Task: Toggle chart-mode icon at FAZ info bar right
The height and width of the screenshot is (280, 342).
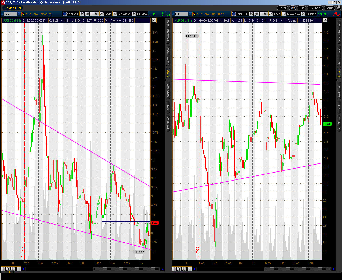Action: (x=154, y=21)
